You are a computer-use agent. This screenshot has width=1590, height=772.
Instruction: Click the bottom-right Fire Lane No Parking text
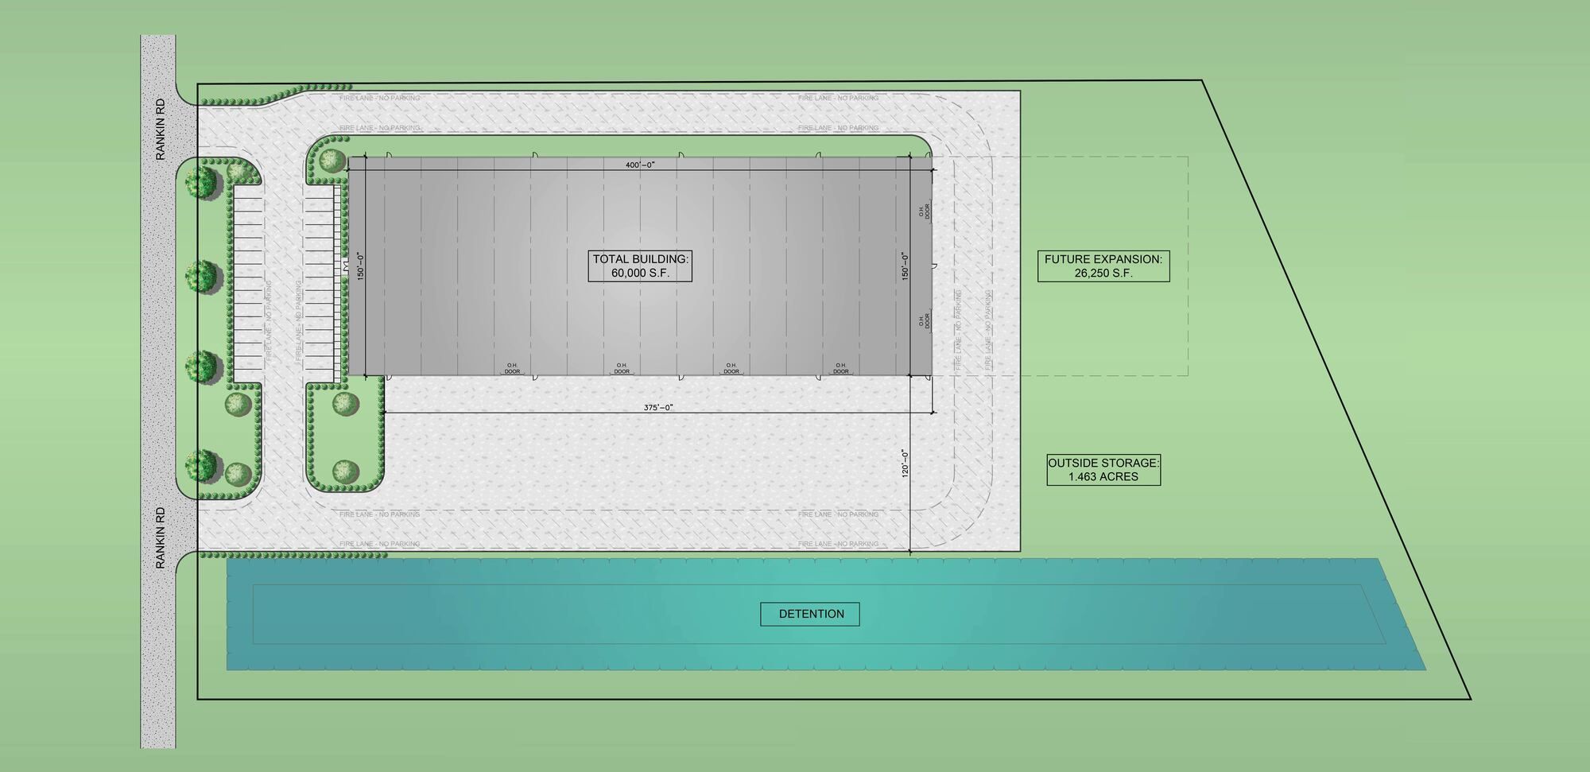tap(838, 544)
